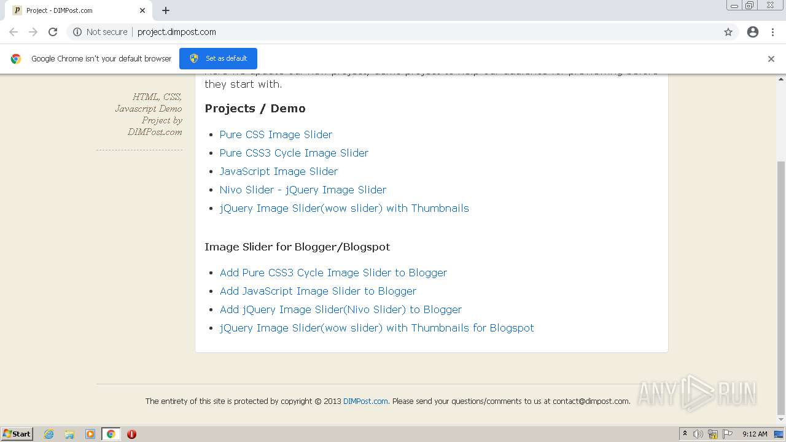Open the network tray icon
786x442 pixels.
(713, 434)
